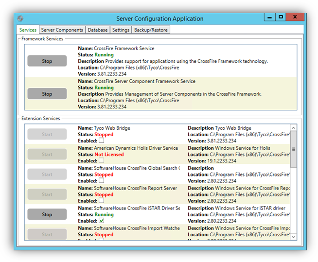The height and width of the screenshot is (262, 318).
Task: Start the CrossFire Report Server service
Action: click(47, 194)
